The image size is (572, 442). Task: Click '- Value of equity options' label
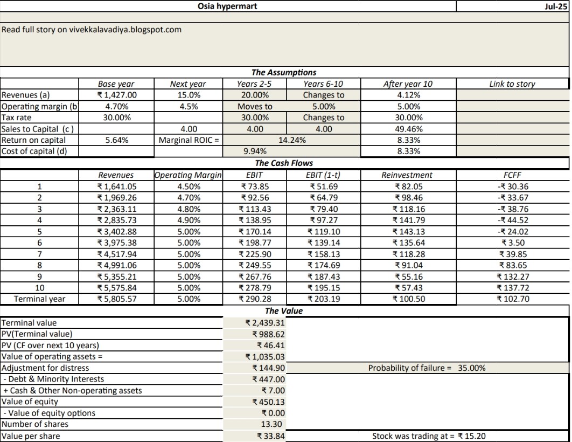pyautogui.click(x=49, y=413)
